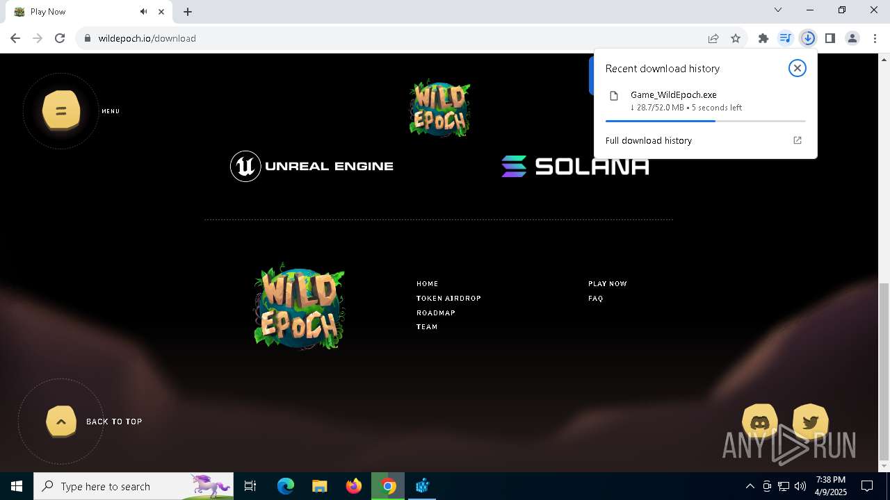Click the Wild Epoch logo in the header
890x500 pixels.
pos(439,108)
